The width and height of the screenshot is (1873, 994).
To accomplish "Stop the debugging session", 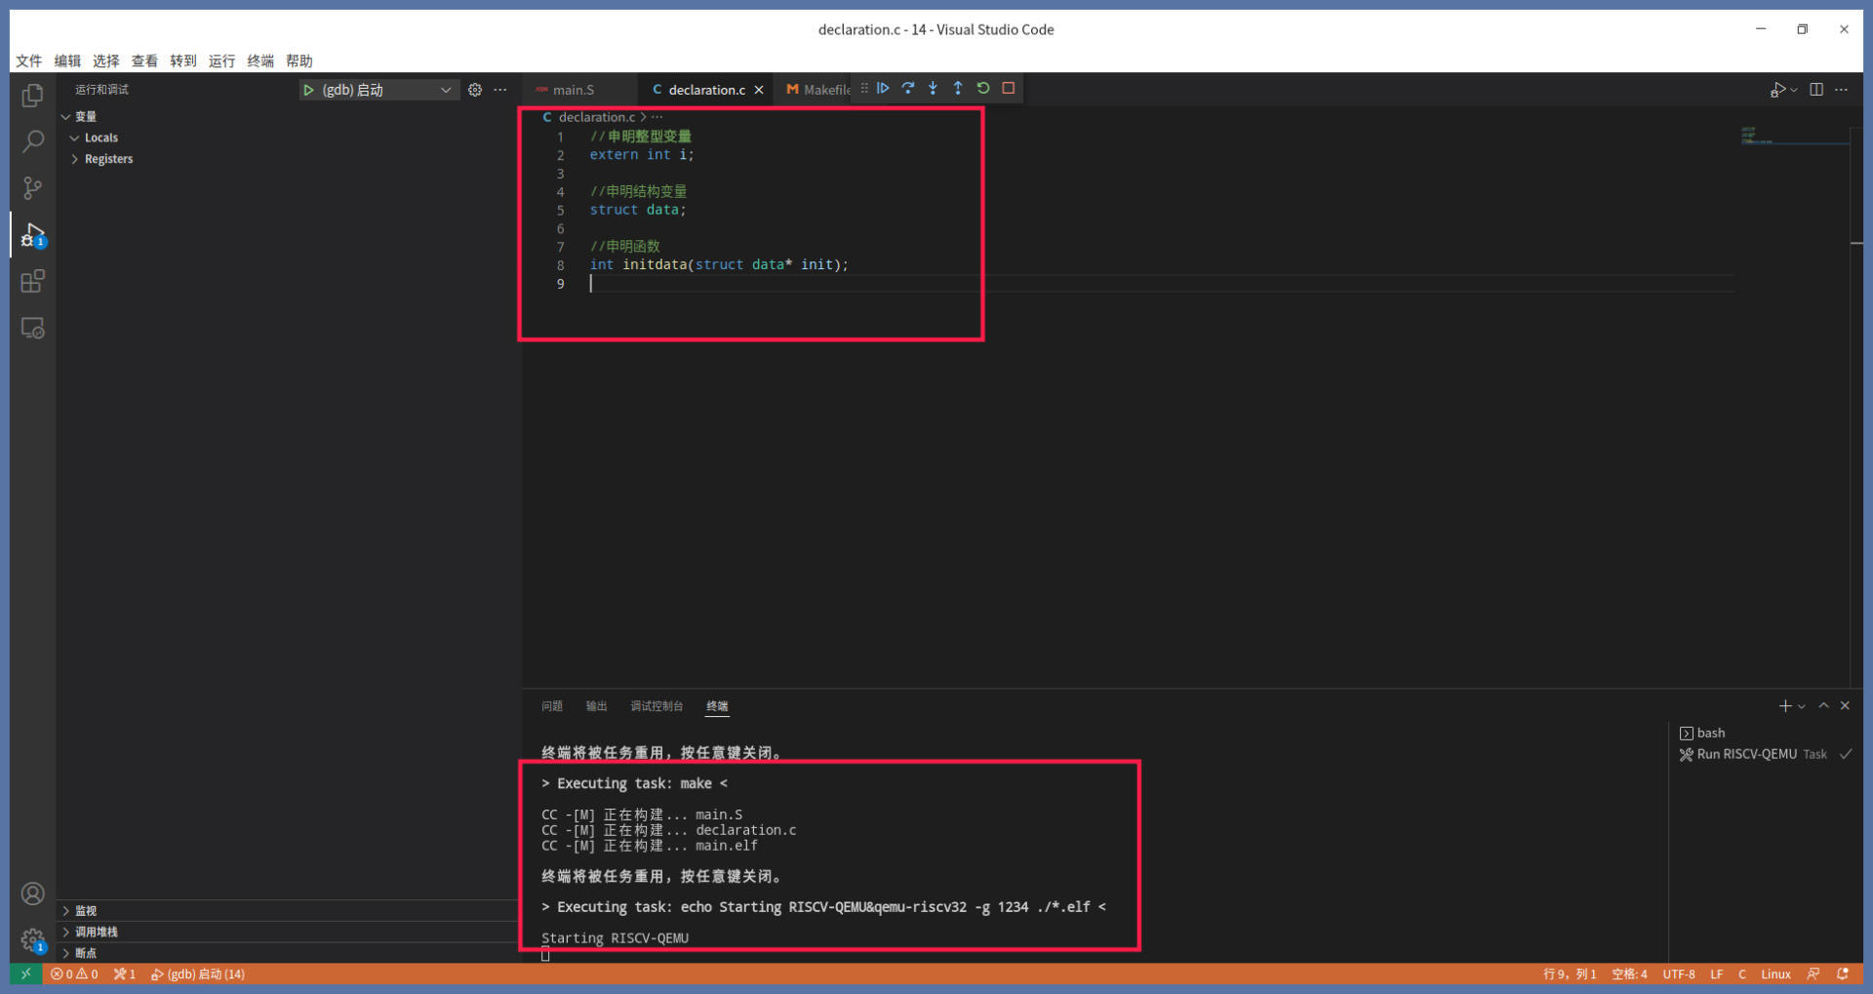I will 1009,89.
